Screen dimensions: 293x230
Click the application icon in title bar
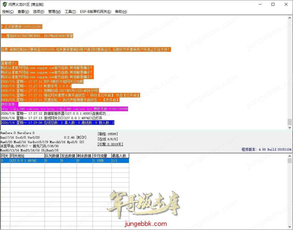point(5,4)
